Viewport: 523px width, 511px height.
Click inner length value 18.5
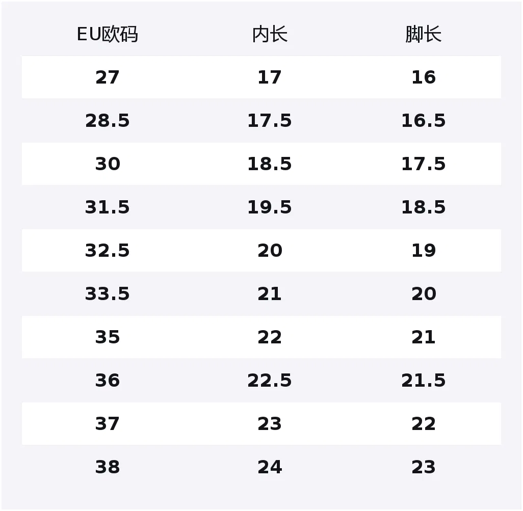270,164
